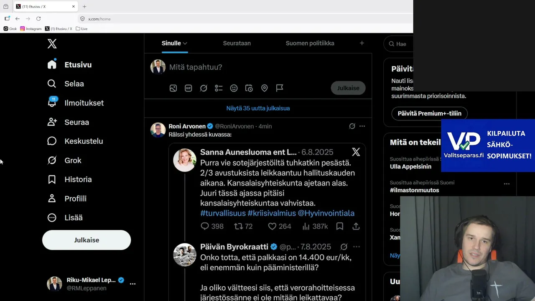Open the tweet's 4min timestamp
Screen dimensions: 535x301
click(265, 126)
